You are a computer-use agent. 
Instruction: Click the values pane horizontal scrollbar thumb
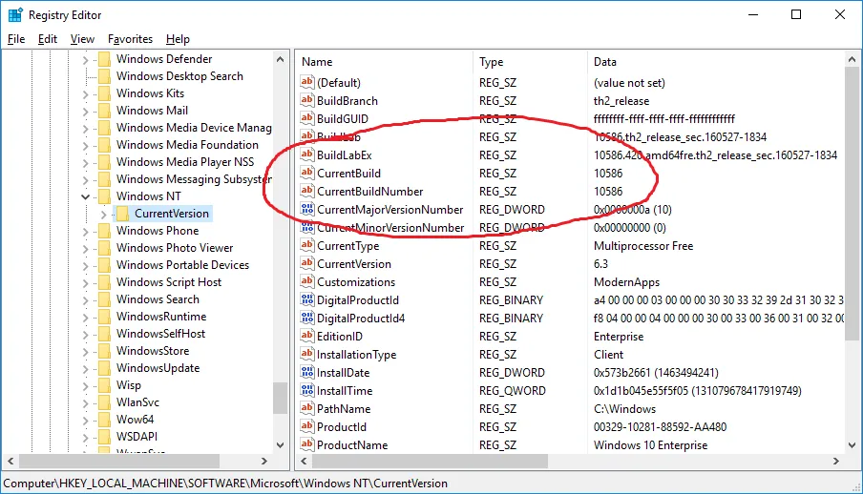430,461
